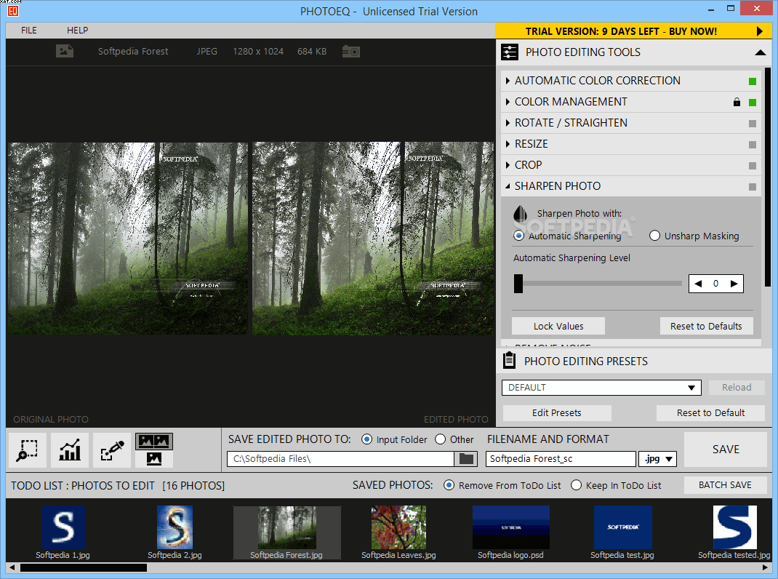Screen dimensions: 778x579
Task: Click the Buy Now trial banner
Action: [x=633, y=31]
